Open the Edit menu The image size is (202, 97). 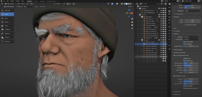pyautogui.click(x=8, y=1)
